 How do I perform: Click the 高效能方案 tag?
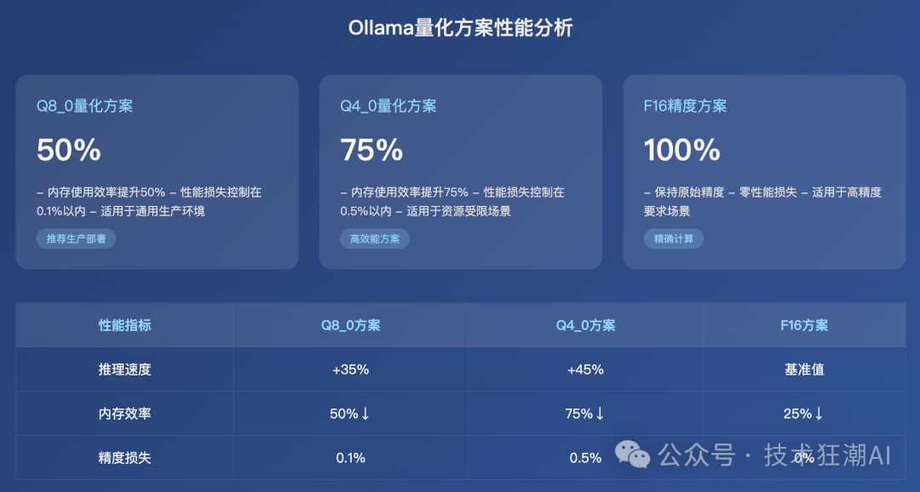click(x=374, y=239)
